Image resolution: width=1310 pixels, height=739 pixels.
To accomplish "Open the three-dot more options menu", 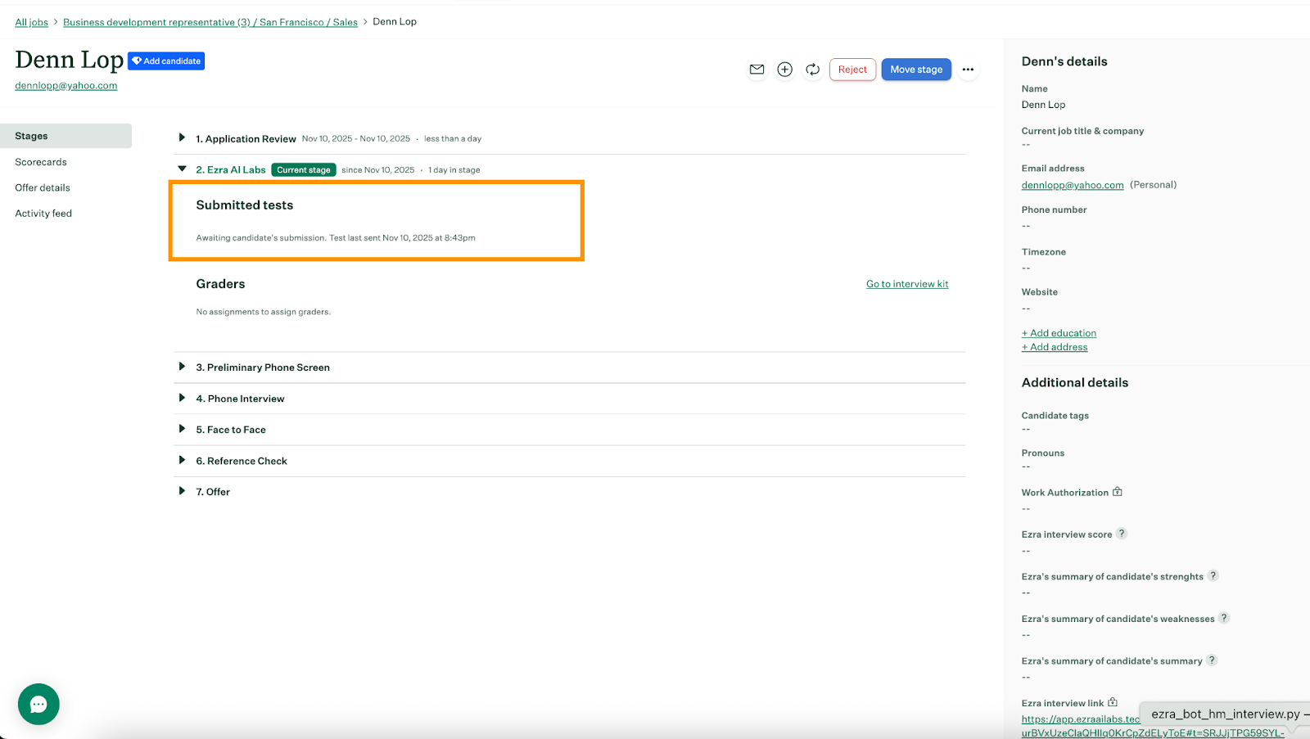I will tap(968, 70).
